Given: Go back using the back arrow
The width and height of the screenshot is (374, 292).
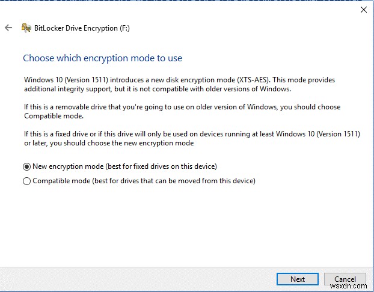Looking at the screenshot, I should (x=8, y=28).
